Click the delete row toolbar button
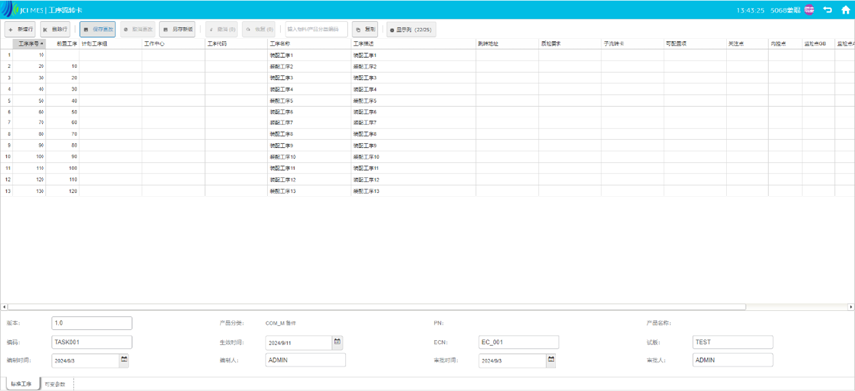The height and width of the screenshot is (391, 855). tap(55, 29)
